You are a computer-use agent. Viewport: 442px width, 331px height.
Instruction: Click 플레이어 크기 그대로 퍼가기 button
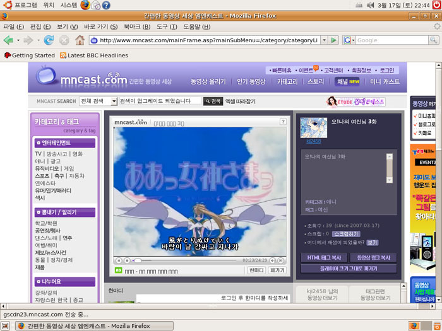click(349, 269)
